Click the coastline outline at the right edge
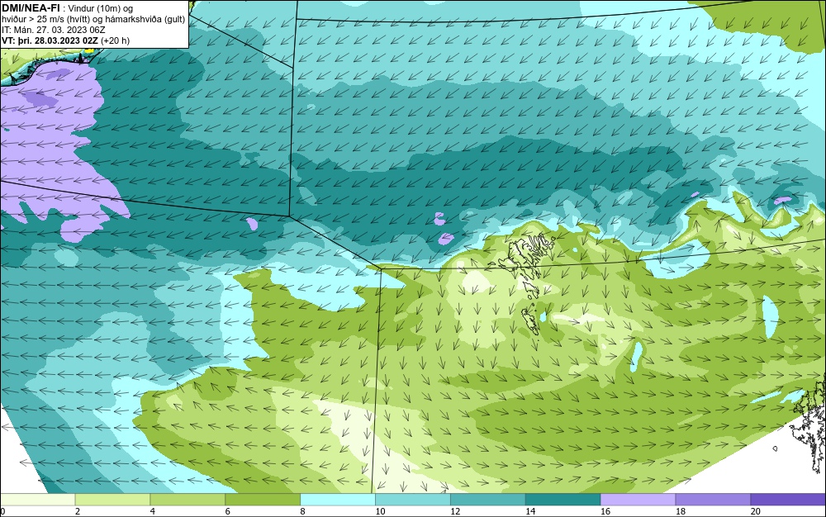The height and width of the screenshot is (517, 826). [809, 424]
